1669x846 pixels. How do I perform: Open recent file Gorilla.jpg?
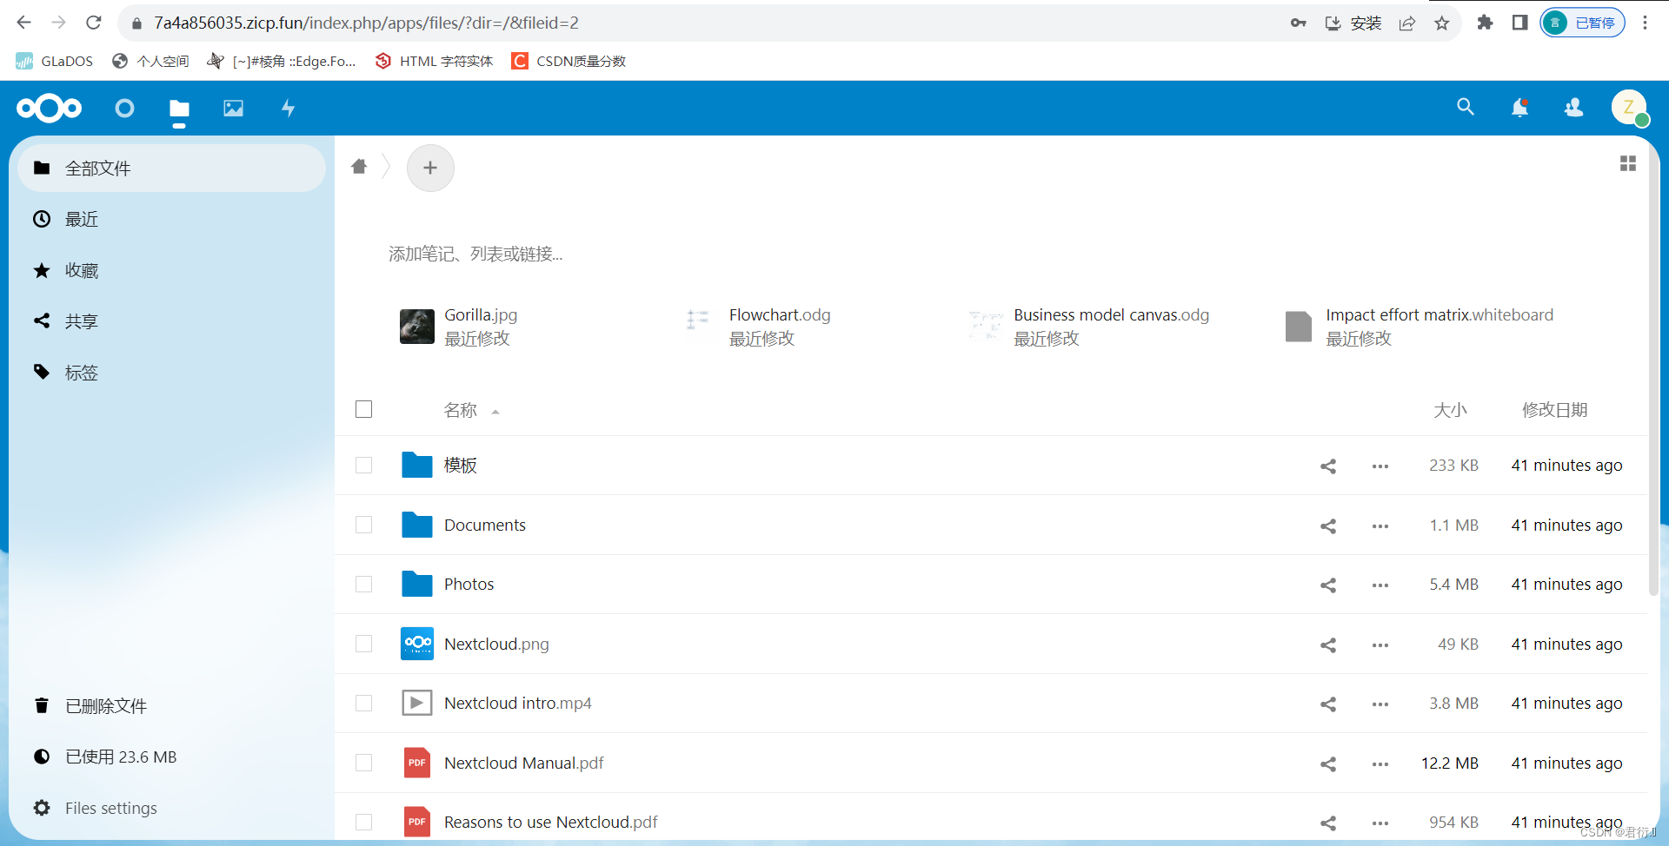459,327
